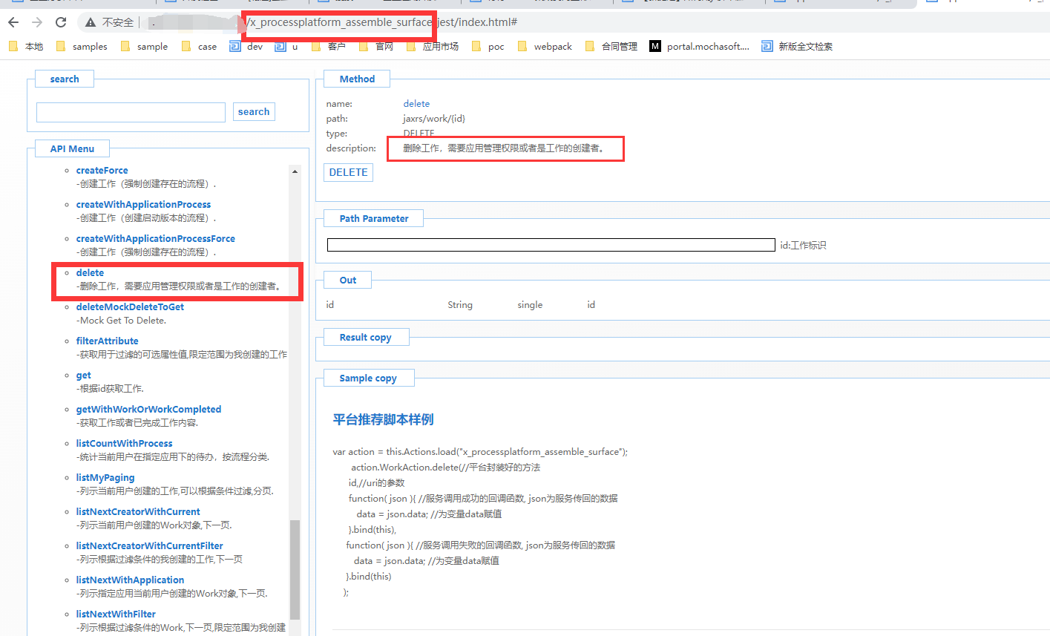Click the Path Parameter section heading
Viewport: 1050px width, 636px height.
tap(374, 218)
